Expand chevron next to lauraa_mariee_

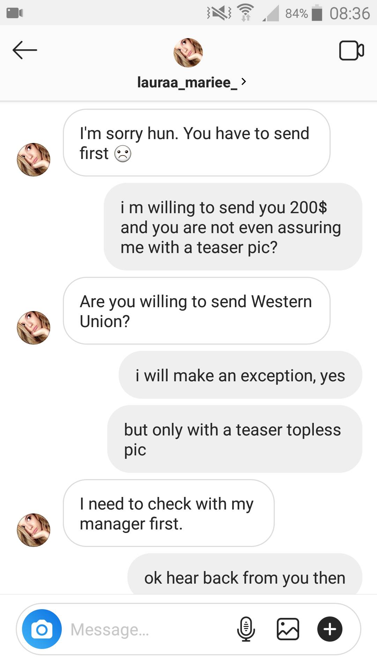[x=244, y=82]
